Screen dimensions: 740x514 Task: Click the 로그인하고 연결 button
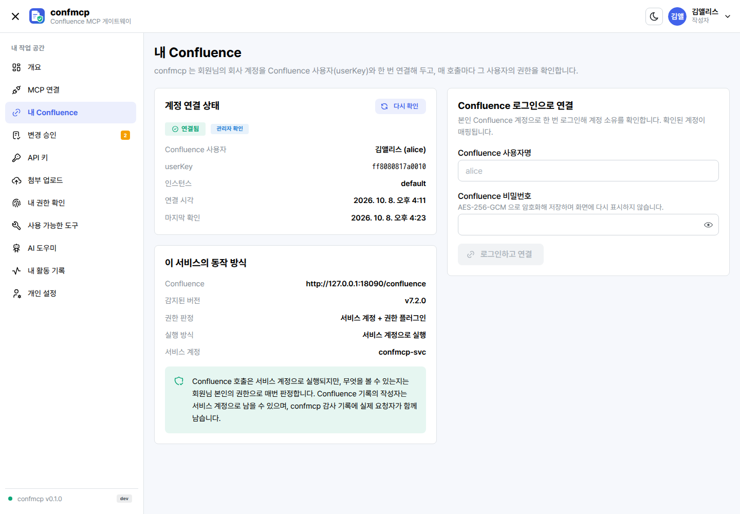501,254
